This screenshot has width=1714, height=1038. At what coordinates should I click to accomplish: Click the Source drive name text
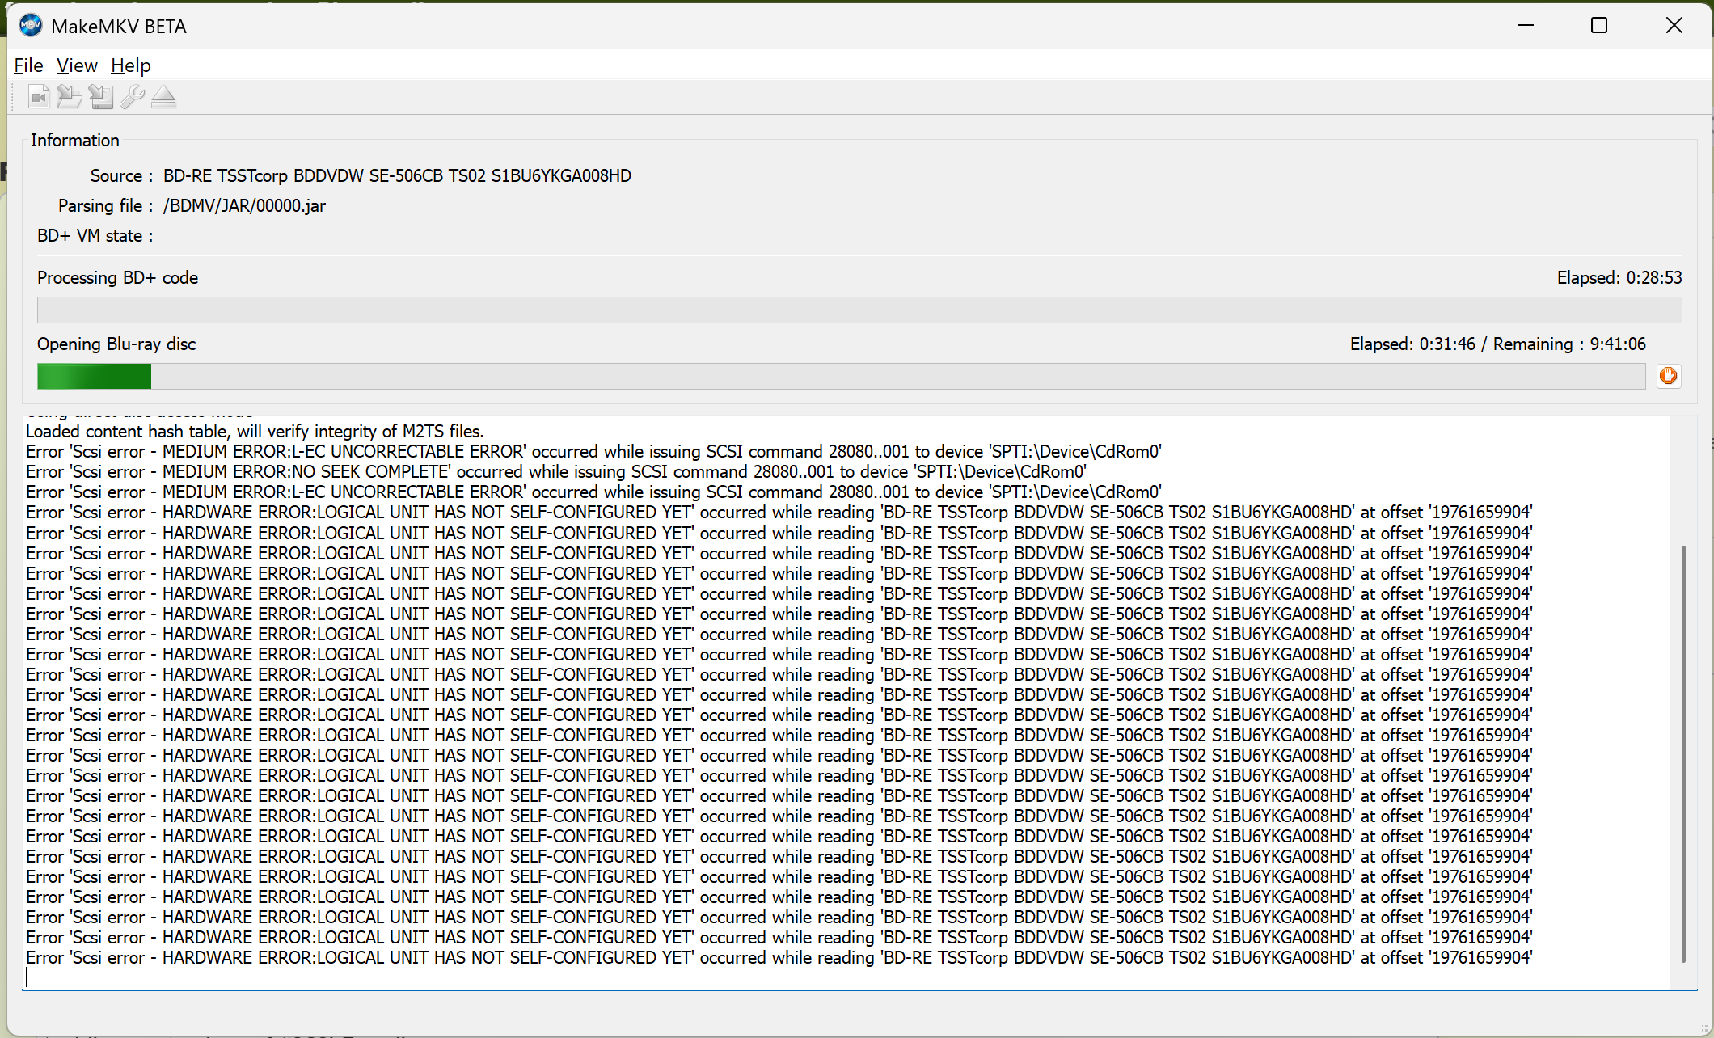[x=397, y=176]
